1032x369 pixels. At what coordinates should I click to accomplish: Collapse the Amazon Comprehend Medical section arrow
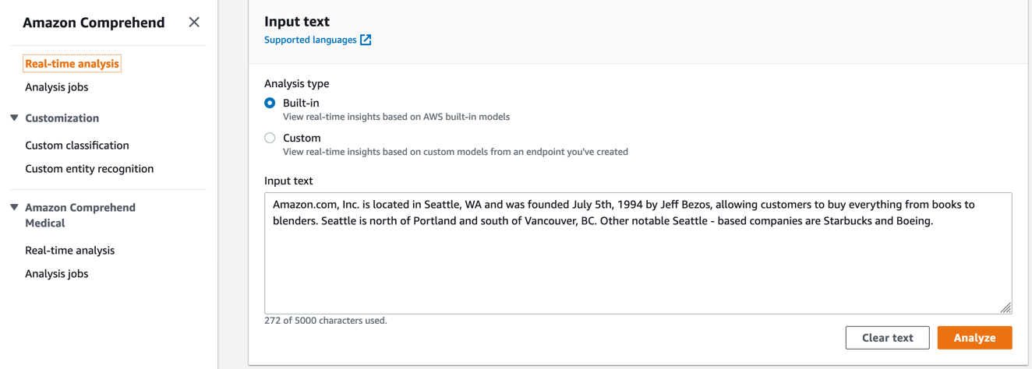coord(14,208)
